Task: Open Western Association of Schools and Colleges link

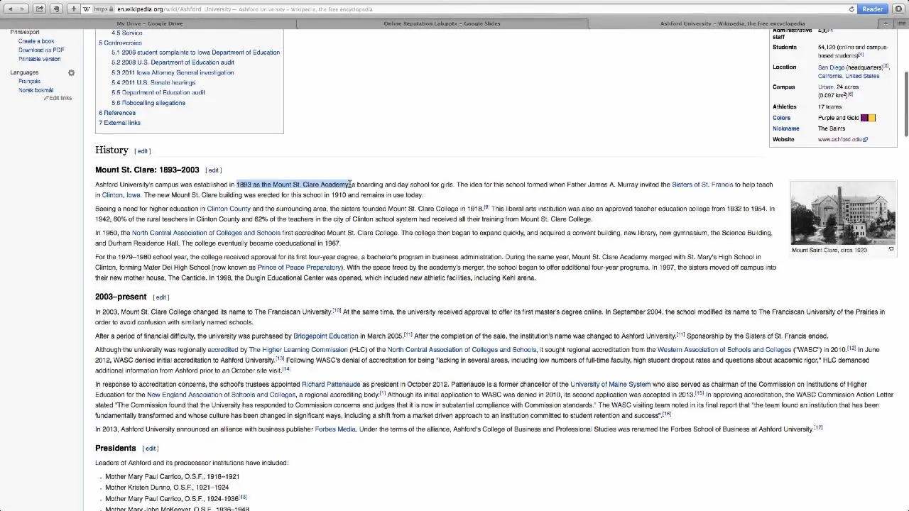Action: 724,350
